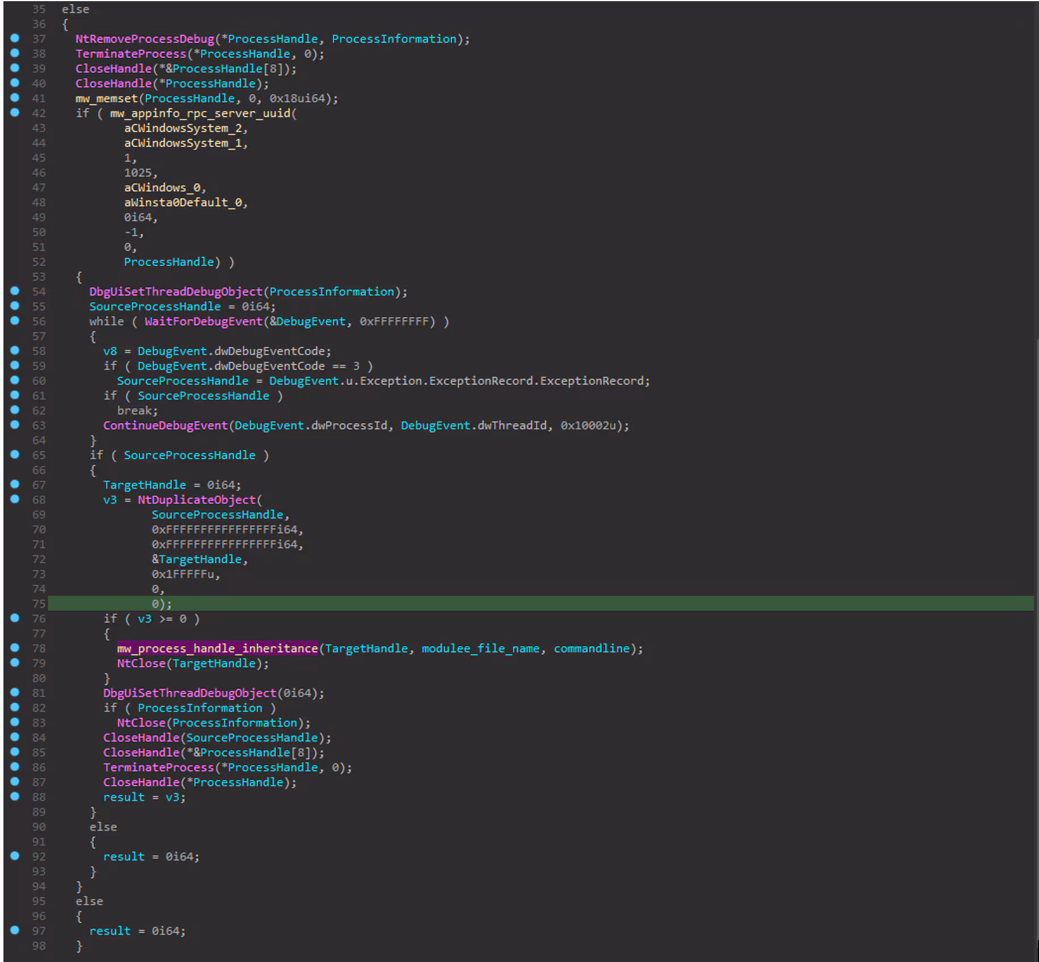
Task: Click the ContinueDebugEvent function call
Action: pyautogui.click(x=165, y=425)
